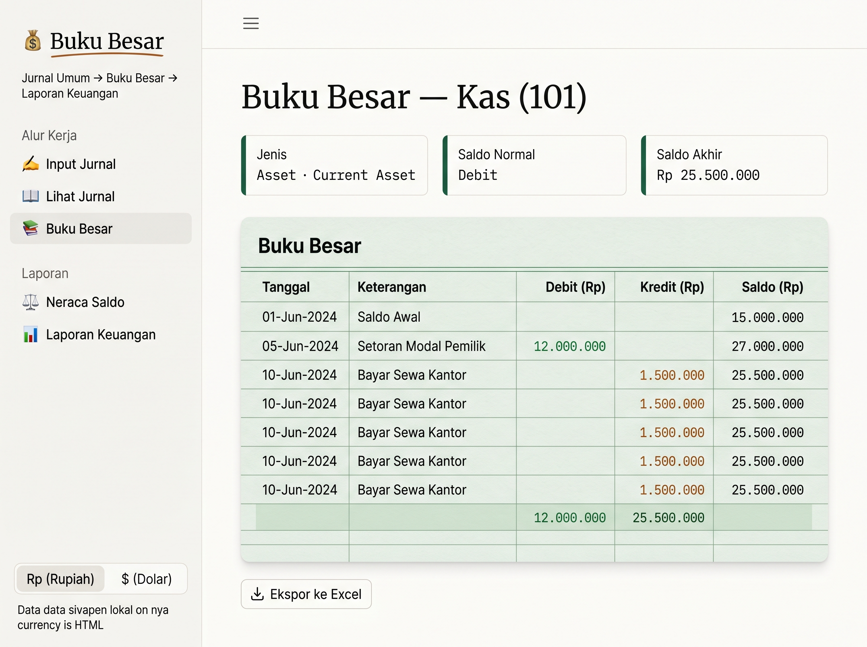Click the Buku Besar table heading
The height and width of the screenshot is (647, 867).
coord(310,246)
